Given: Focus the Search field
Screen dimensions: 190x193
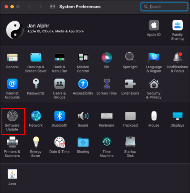Looking at the screenshot, I should (164, 6).
